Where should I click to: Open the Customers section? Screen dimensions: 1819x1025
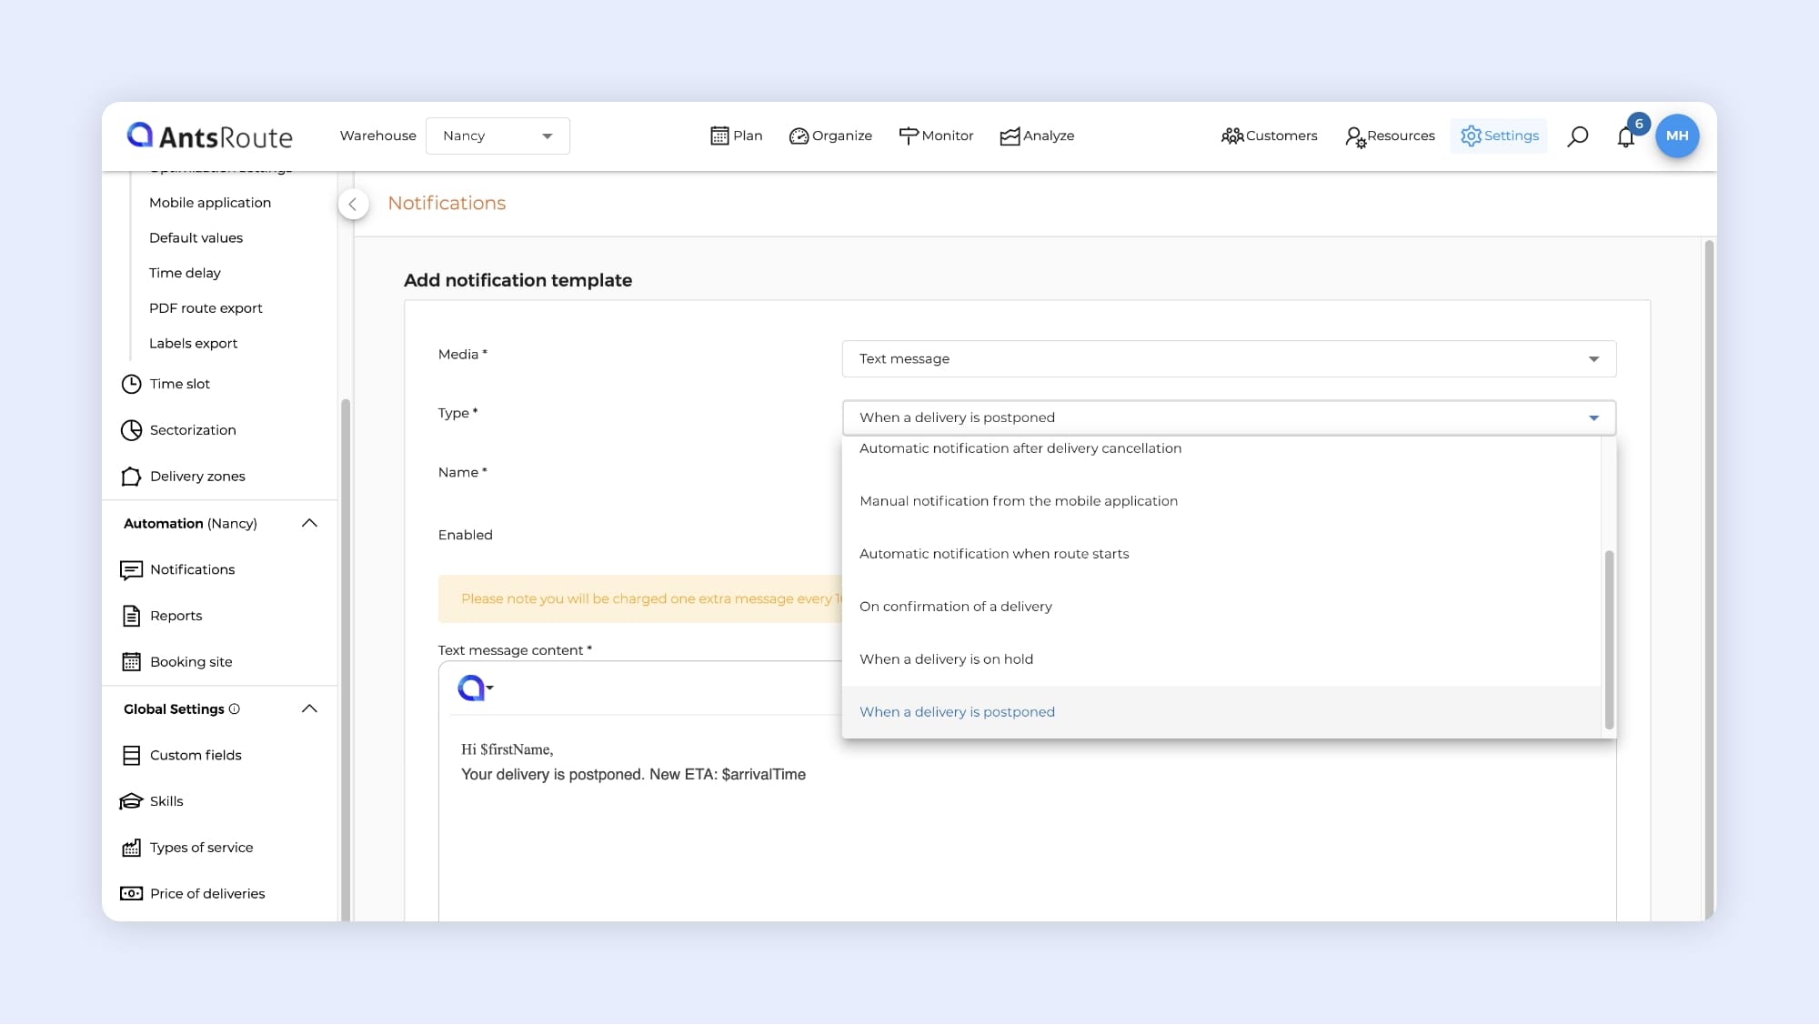pos(1269,136)
